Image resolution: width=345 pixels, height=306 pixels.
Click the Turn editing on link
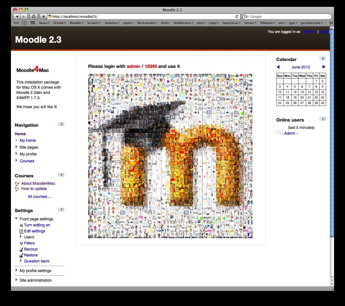pos(37,225)
